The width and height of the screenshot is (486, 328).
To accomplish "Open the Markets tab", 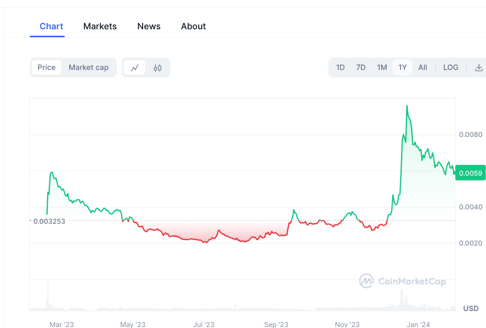I will [x=100, y=26].
